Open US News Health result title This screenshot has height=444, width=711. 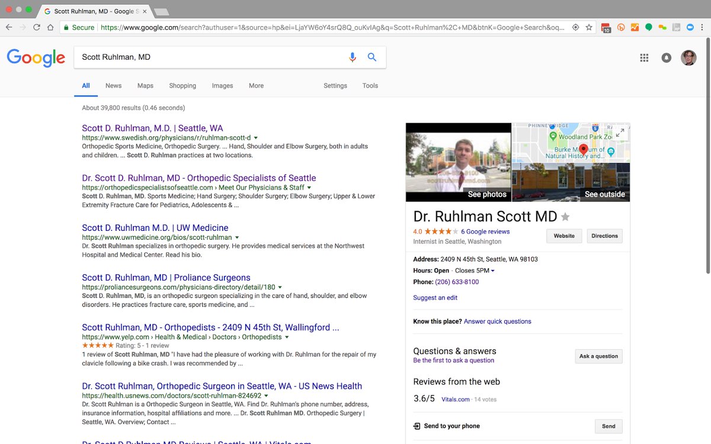[222, 386]
